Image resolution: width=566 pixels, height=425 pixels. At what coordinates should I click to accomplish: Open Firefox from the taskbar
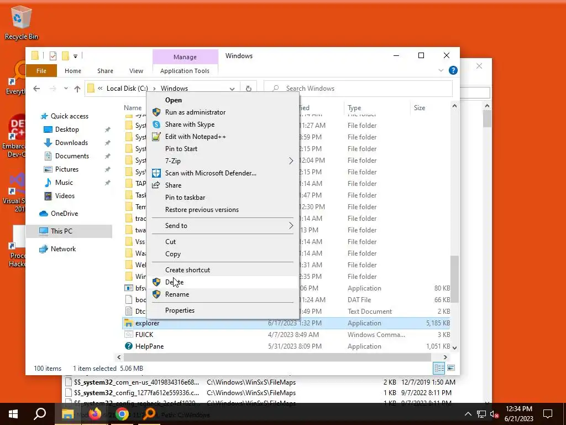[x=95, y=413]
